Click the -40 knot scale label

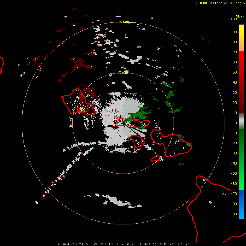coord(234,163)
